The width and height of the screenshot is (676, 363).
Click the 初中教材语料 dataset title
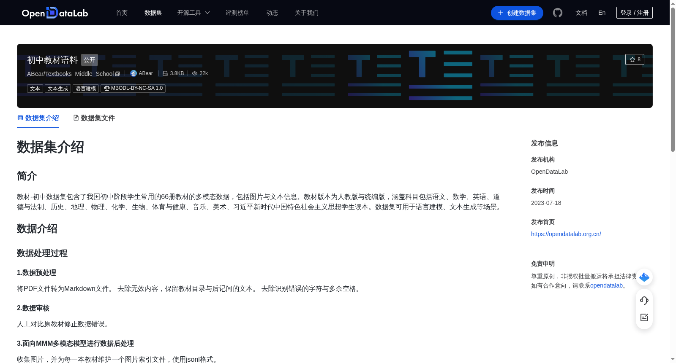click(52, 60)
